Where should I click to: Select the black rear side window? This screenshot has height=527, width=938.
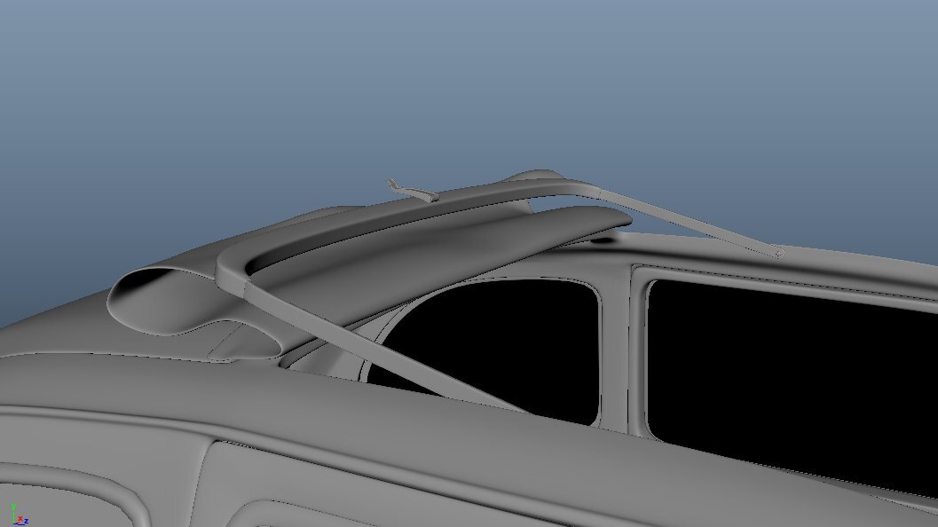tap(792, 383)
